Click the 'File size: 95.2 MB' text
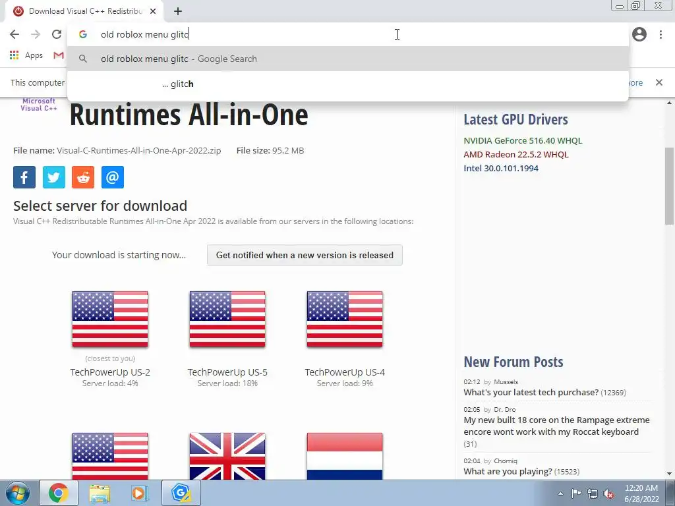Image resolution: width=675 pixels, height=506 pixels. coord(270,151)
